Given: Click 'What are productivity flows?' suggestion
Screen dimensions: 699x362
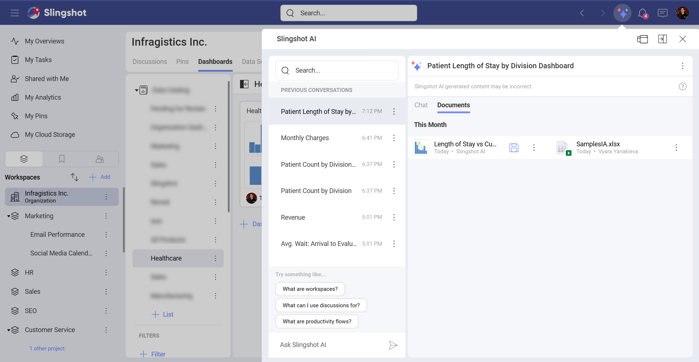Looking at the screenshot, I should pos(317,321).
